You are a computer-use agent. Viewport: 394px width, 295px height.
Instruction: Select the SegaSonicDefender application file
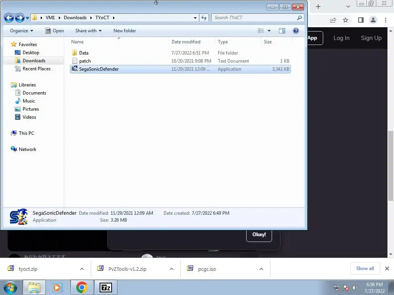click(180, 69)
